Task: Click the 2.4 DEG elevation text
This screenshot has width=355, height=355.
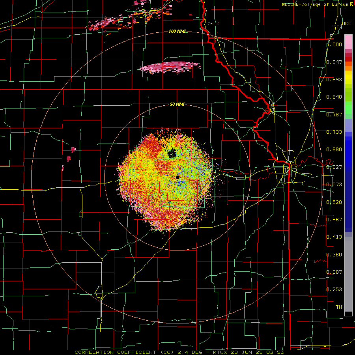Action: (191, 352)
